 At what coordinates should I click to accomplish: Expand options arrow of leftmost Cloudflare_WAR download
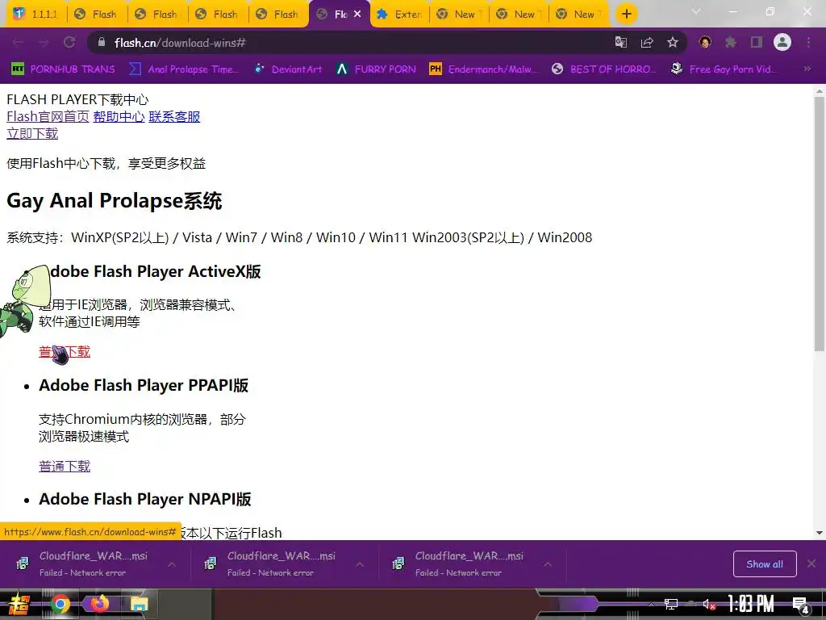pos(172,564)
